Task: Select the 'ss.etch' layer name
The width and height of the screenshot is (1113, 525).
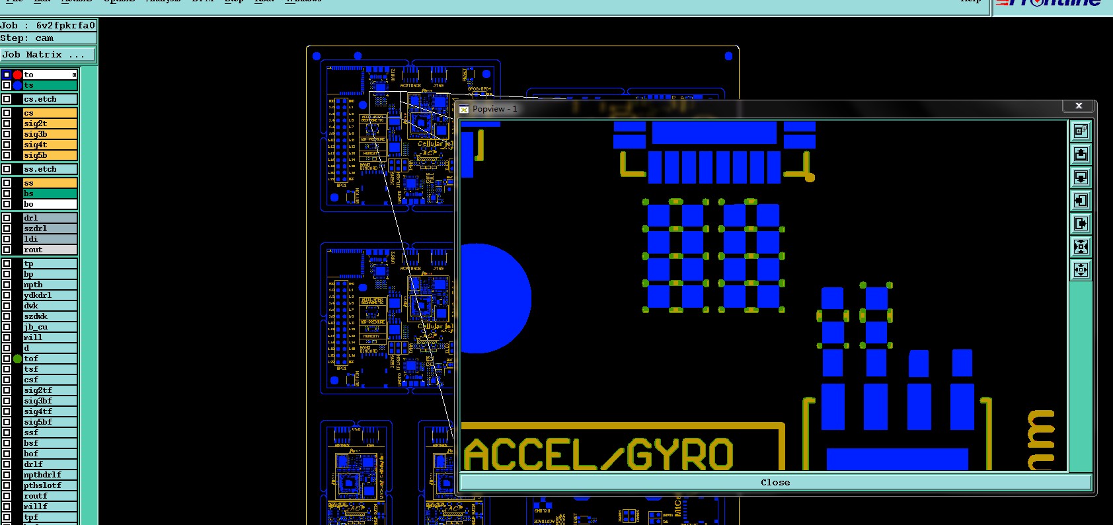Action: coord(50,169)
